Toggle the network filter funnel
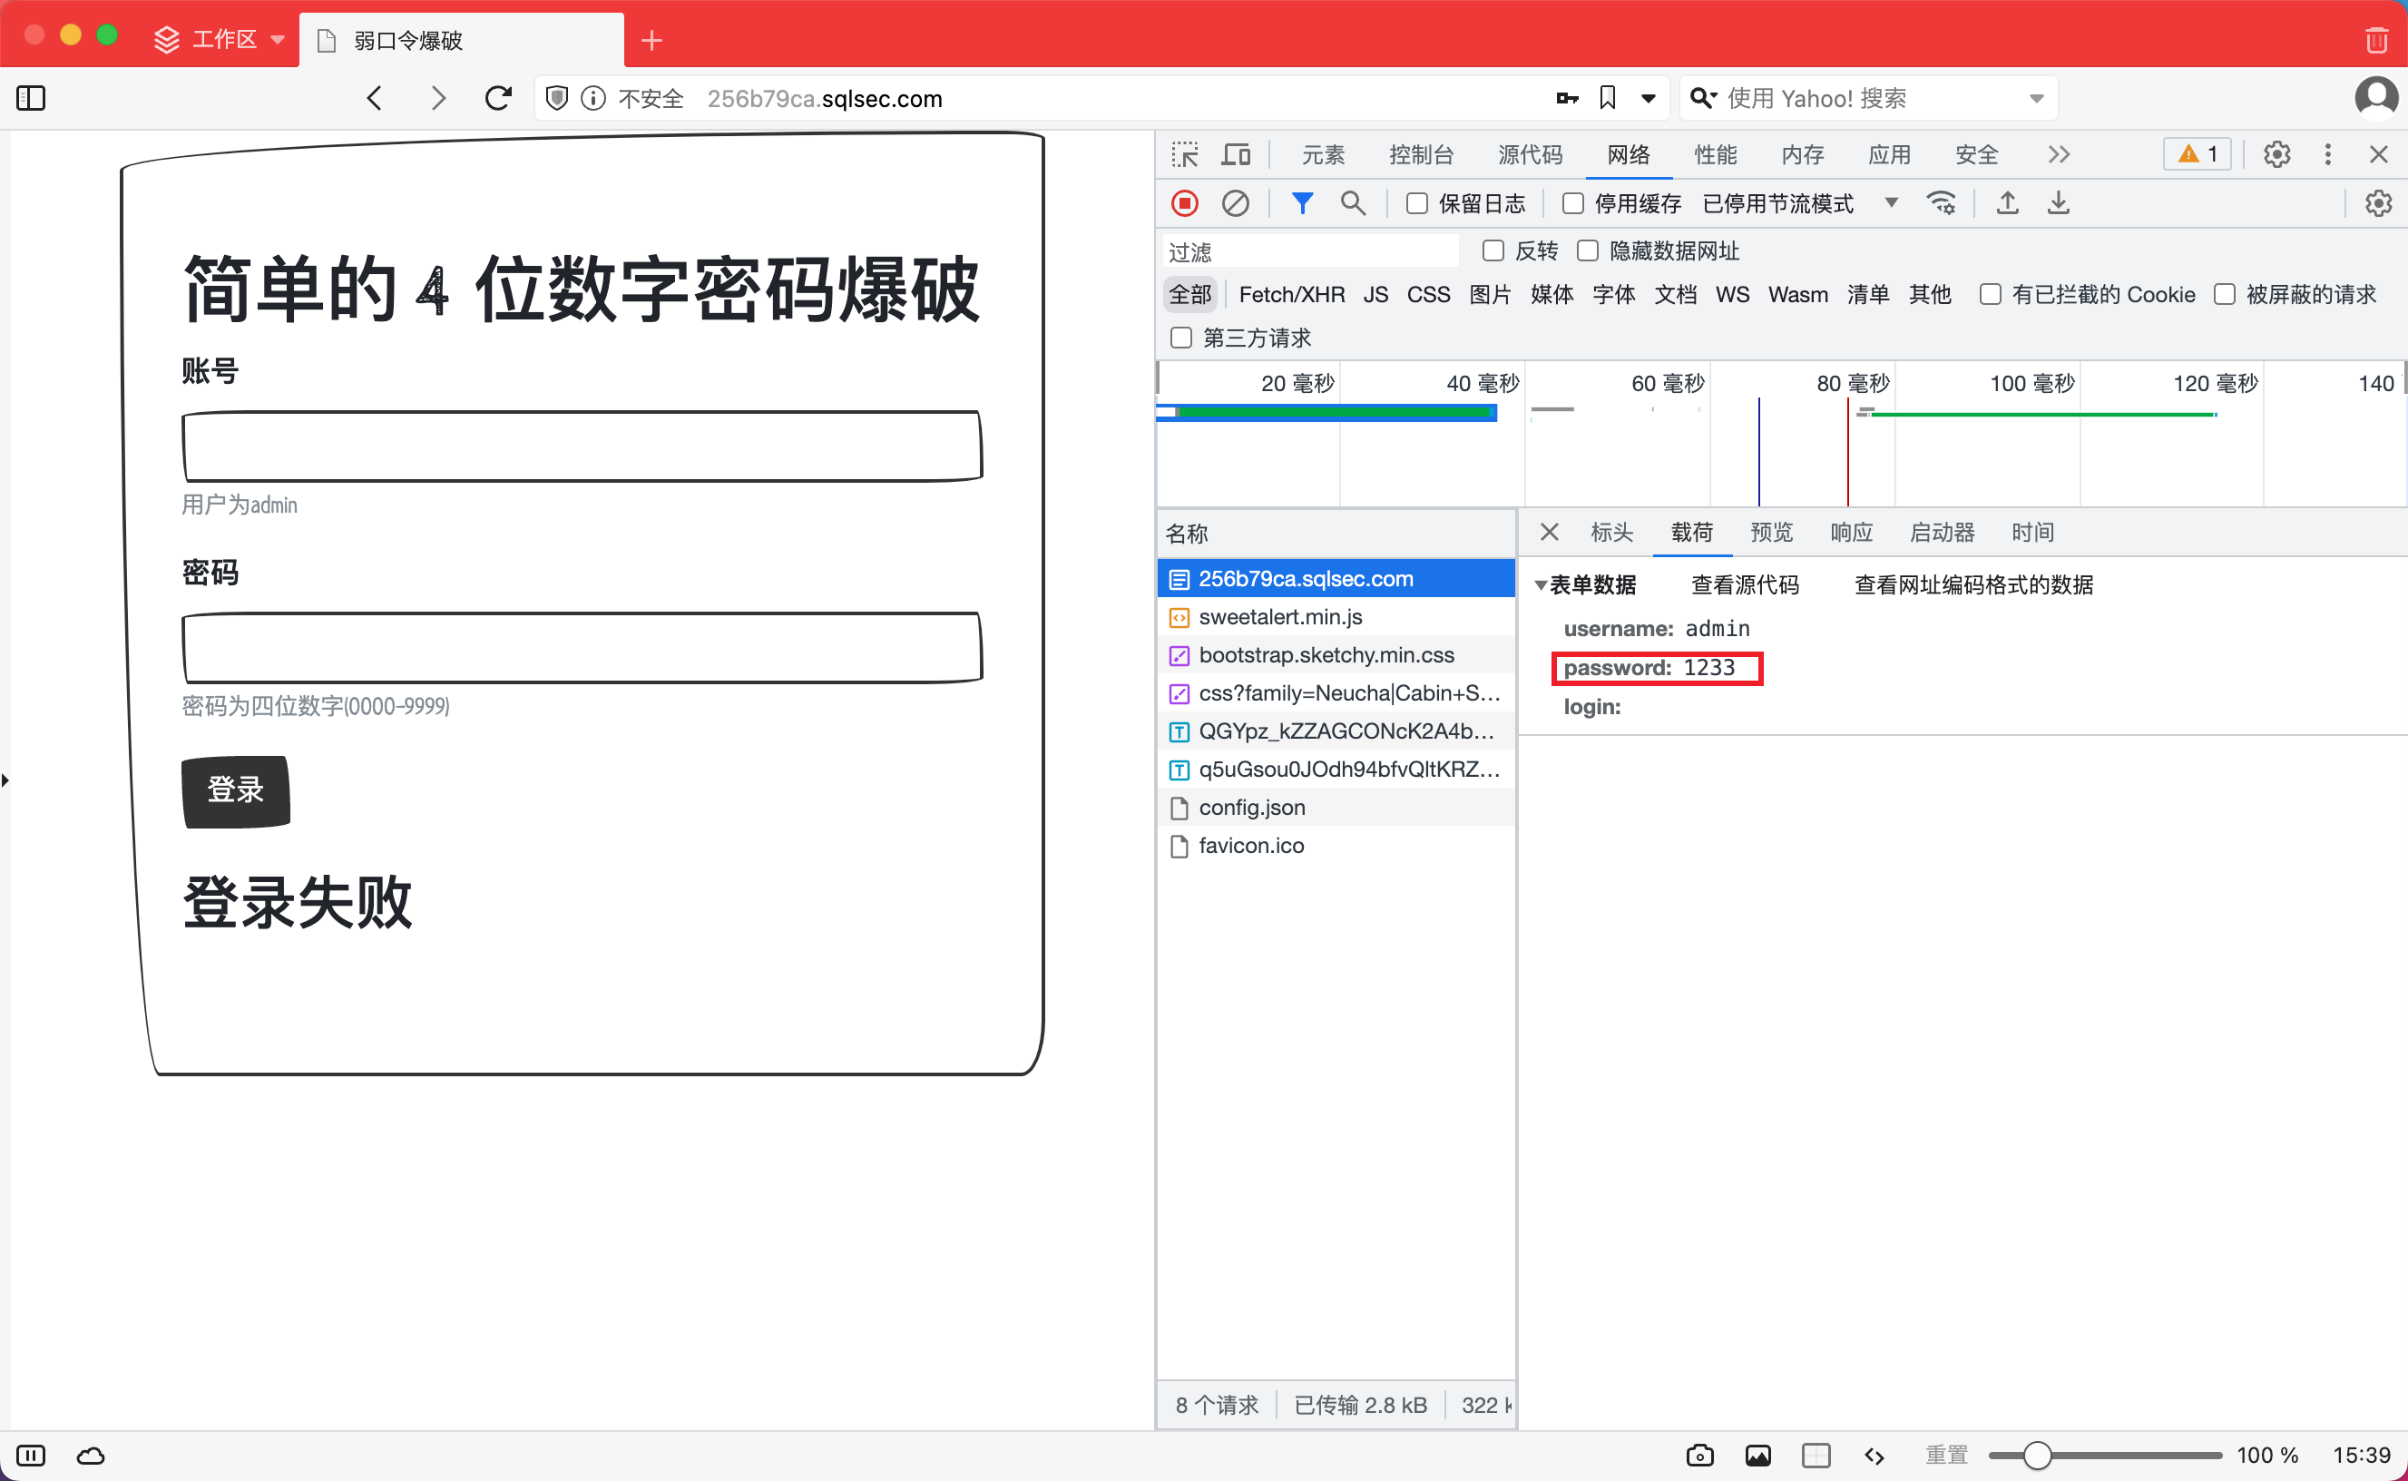 (1301, 202)
